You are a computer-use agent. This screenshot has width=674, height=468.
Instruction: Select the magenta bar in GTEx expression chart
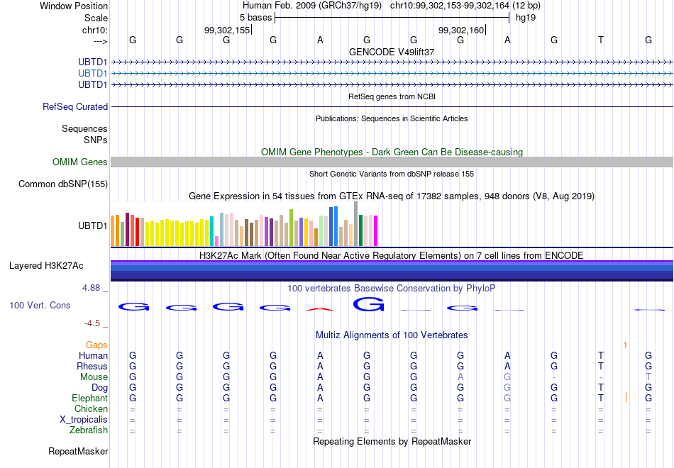(x=376, y=230)
